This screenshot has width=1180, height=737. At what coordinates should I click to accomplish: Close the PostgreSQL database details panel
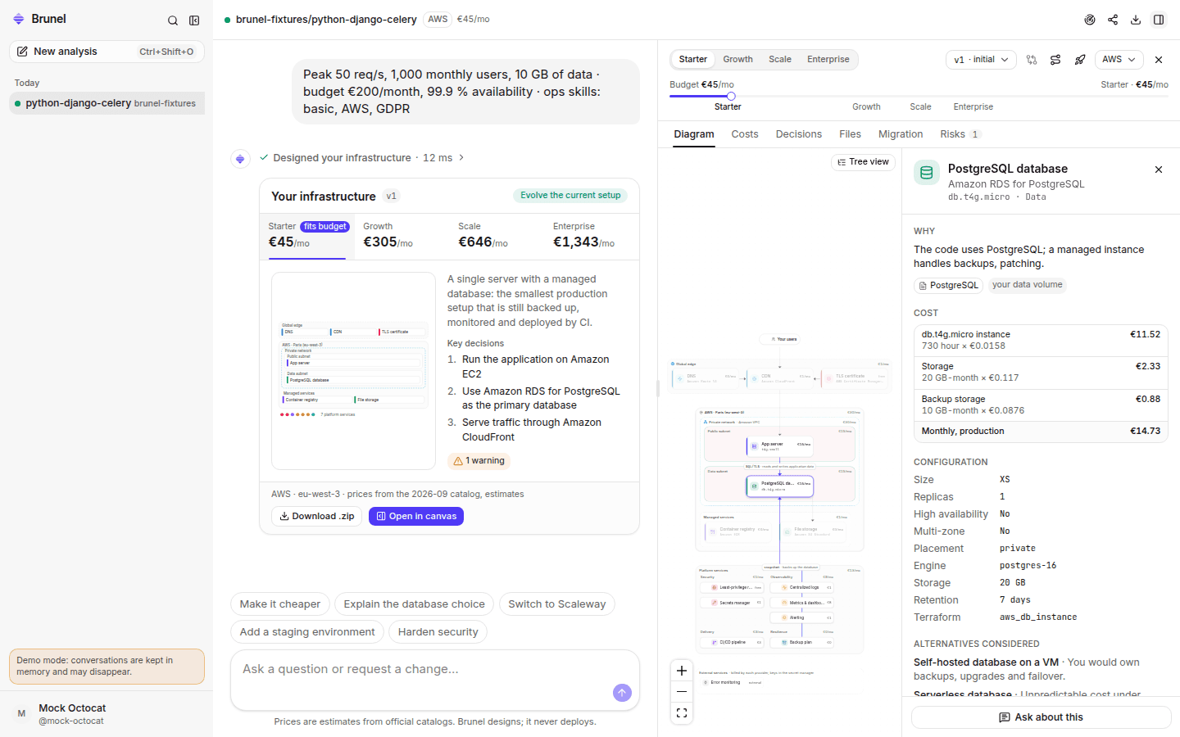(x=1159, y=170)
